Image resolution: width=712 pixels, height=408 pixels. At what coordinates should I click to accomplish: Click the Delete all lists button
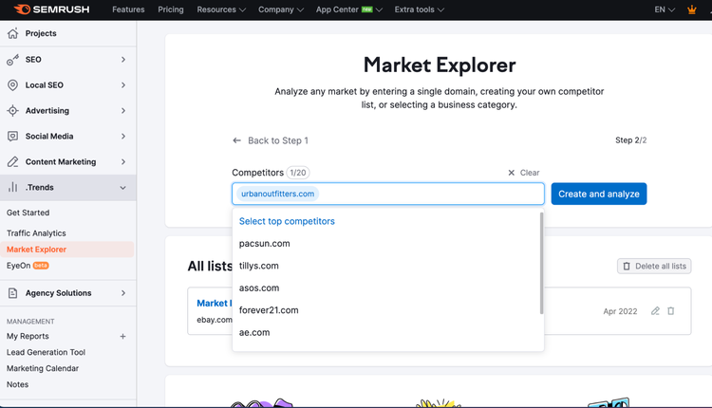pyautogui.click(x=654, y=266)
